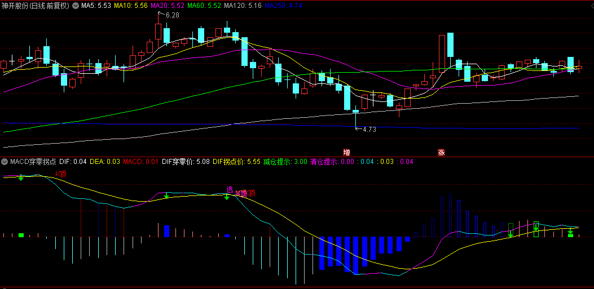Select the magenta MA20: 5.52 label
The height and width of the screenshot is (289, 594).
[168, 6]
